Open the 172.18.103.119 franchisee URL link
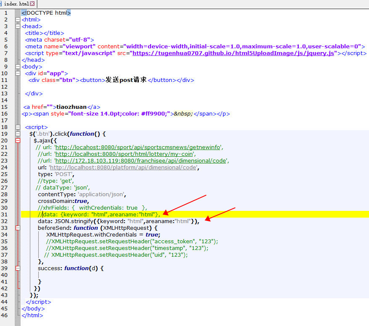Viewport: 369px width, 326px height. click(x=141, y=161)
